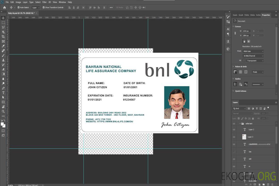Open the guide line style dropdown
The image size is (279, 186).
258,84
